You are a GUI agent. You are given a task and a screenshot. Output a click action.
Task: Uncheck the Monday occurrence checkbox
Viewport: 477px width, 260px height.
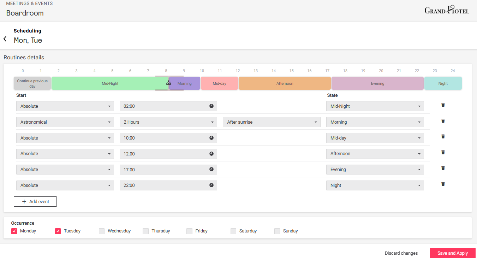[14, 231]
